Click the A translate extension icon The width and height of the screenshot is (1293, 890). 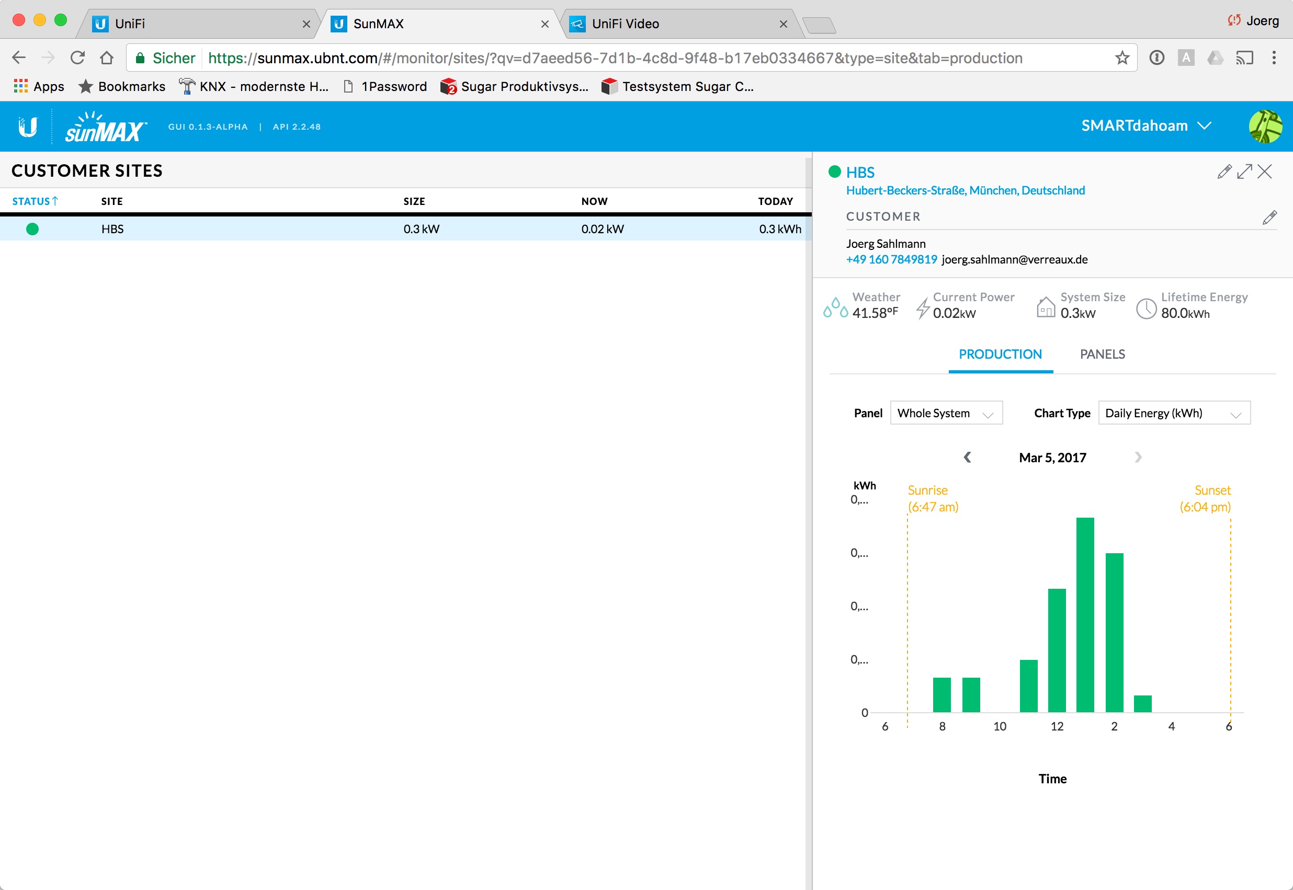1186,58
